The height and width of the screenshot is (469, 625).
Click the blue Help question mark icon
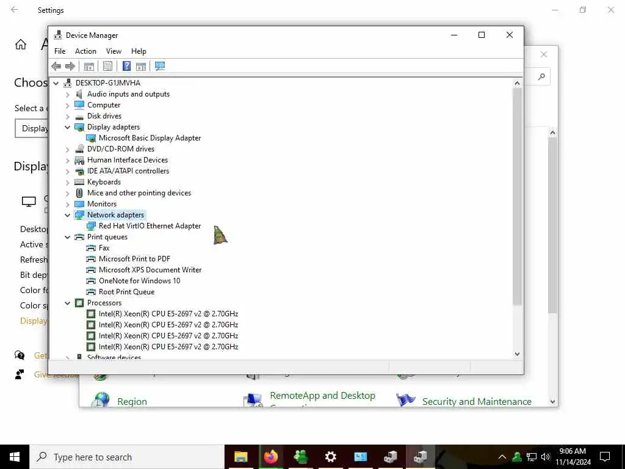tap(126, 66)
